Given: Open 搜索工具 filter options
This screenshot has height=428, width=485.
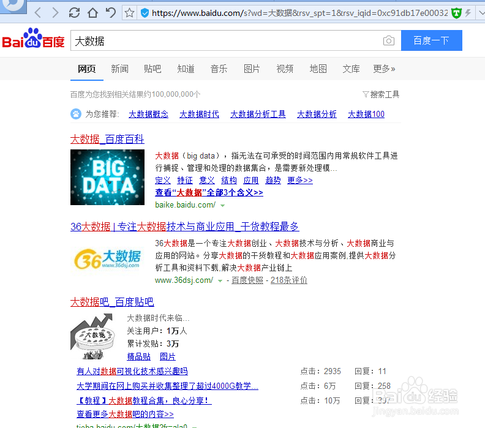Looking at the screenshot, I should pos(381,94).
